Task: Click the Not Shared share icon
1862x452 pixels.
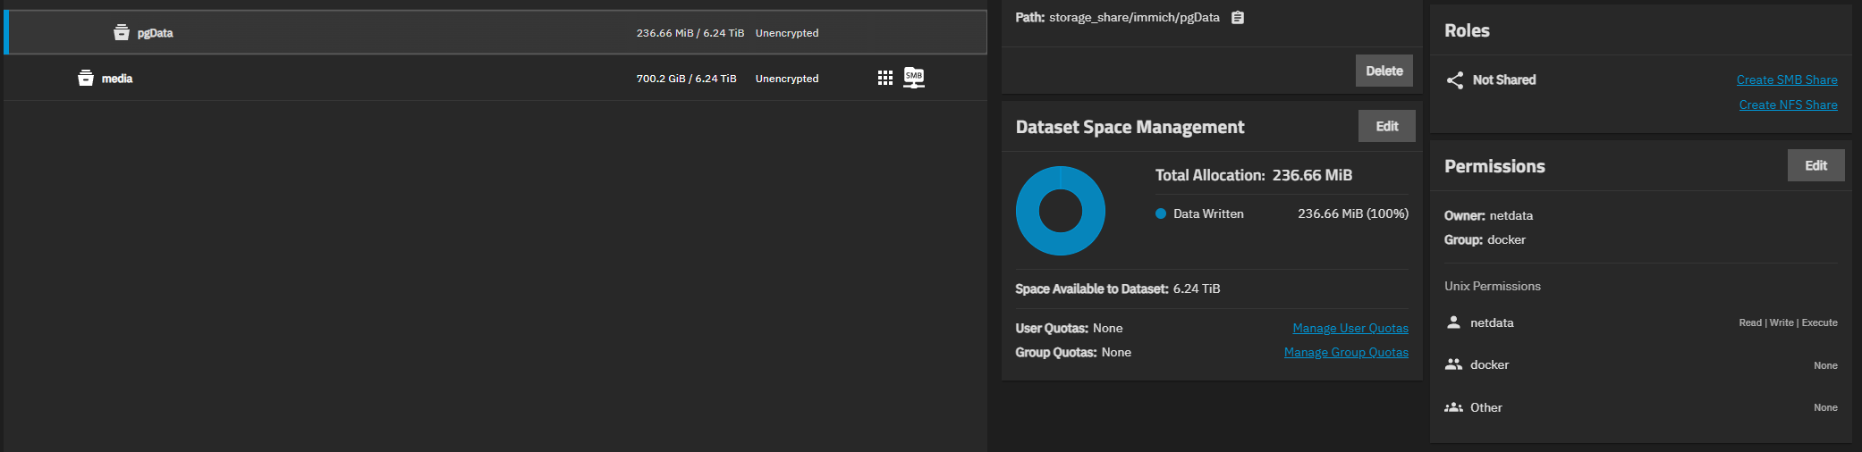Action: click(x=1455, y=80)
